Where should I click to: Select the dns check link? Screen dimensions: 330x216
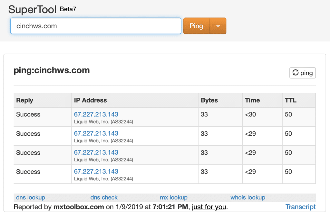(x=104, y=197)
